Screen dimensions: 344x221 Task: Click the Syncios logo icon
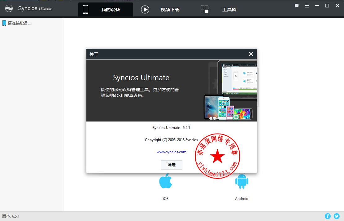[x=9, y=9]
